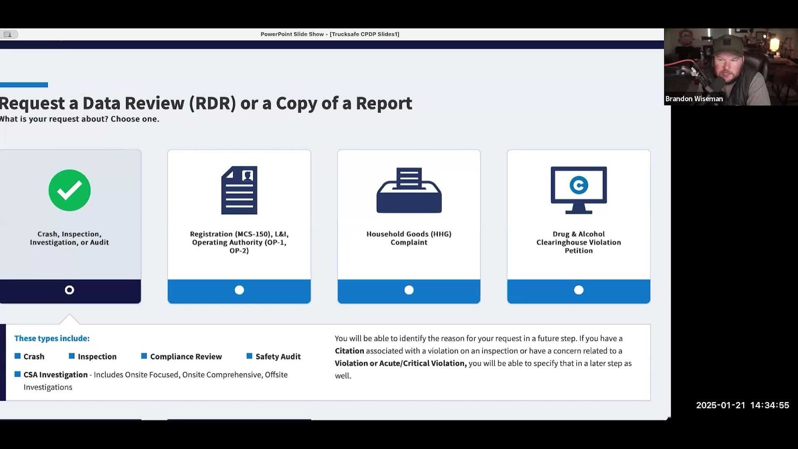Select the Registration (MCS-150) radio button

point(239,290)
